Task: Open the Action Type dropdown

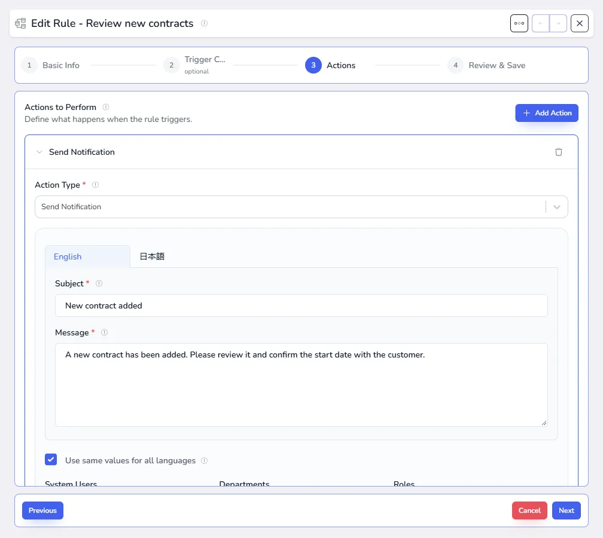Action: point(301,207)
